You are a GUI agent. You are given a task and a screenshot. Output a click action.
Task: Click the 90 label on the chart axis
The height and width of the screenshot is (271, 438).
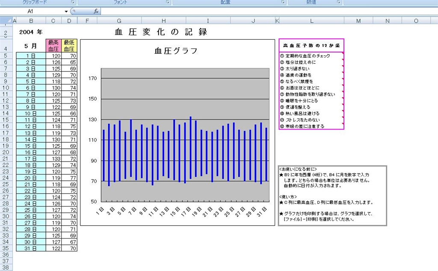coord(94,161)
